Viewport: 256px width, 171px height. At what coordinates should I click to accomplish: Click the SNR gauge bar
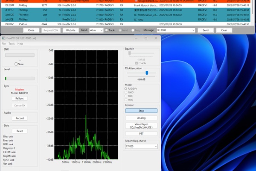20,55
